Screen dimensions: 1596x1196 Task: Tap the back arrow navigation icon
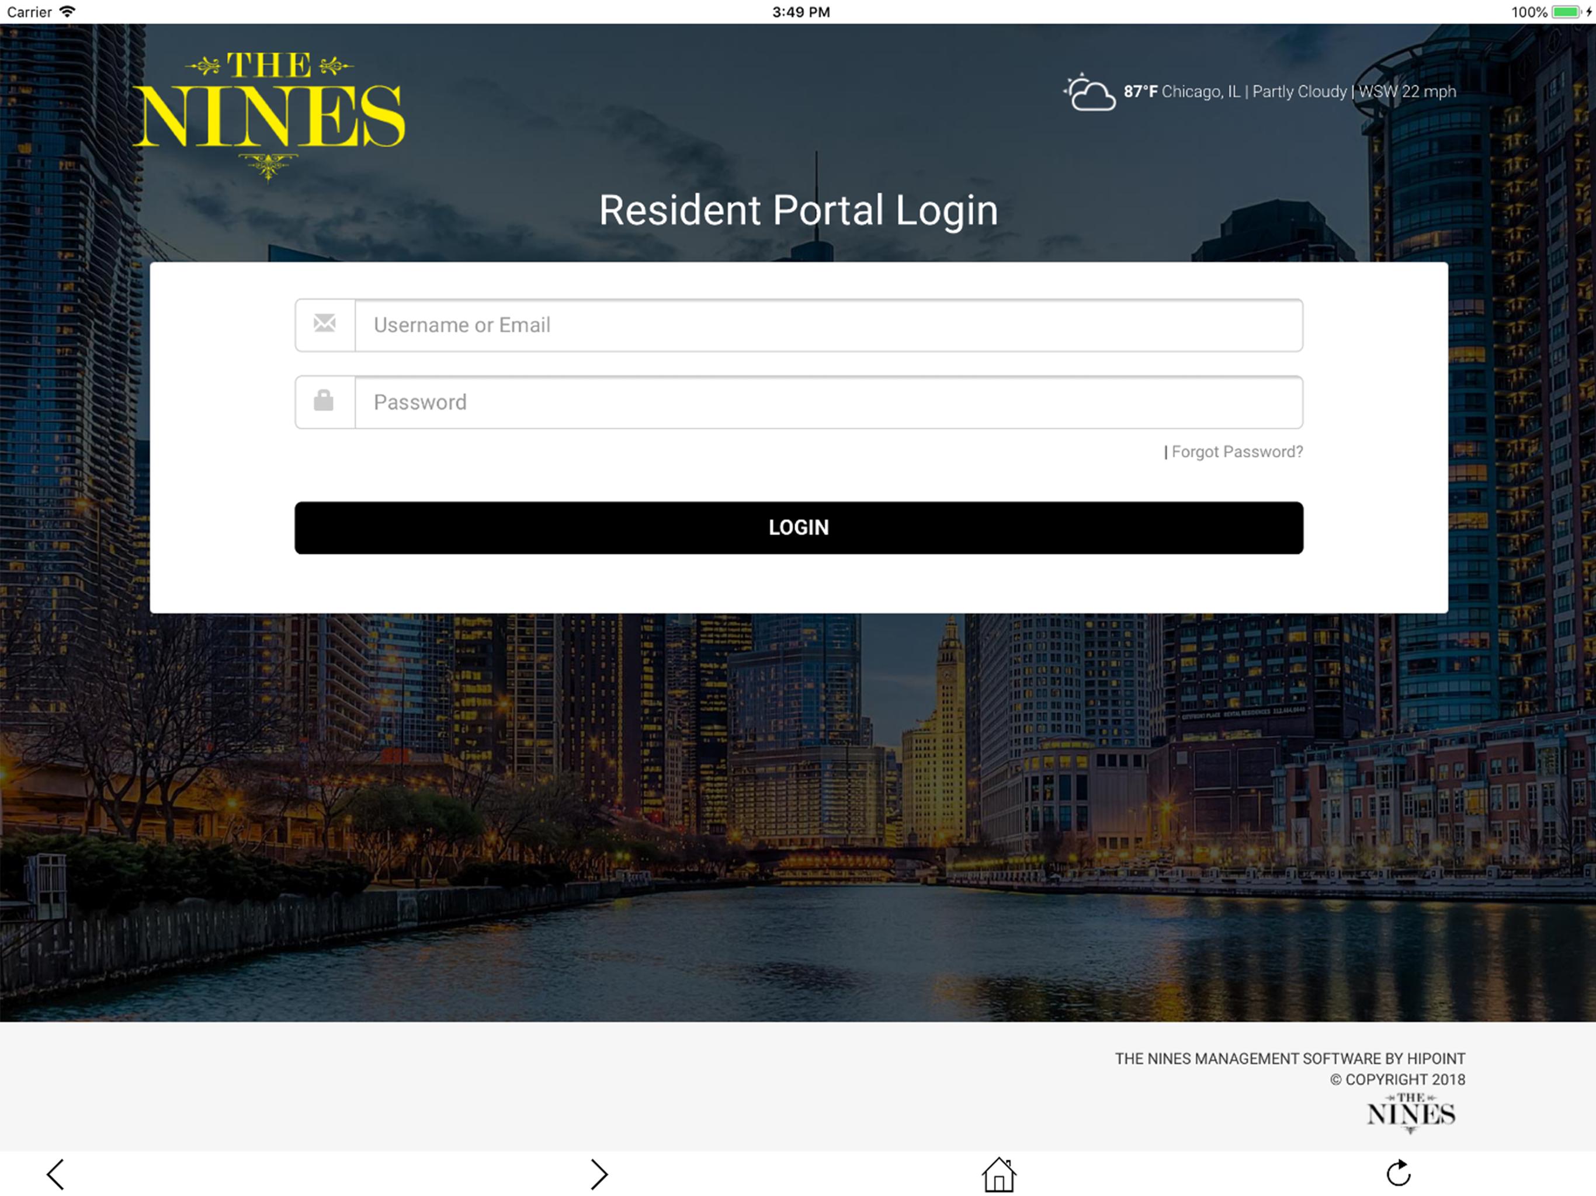point(55,1174)
